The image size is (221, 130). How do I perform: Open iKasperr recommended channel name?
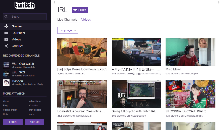click(x=17, y=81)
